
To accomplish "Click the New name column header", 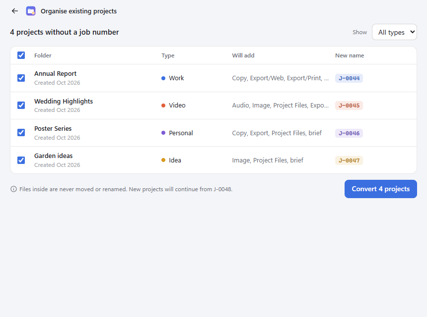I will (350, 55).
